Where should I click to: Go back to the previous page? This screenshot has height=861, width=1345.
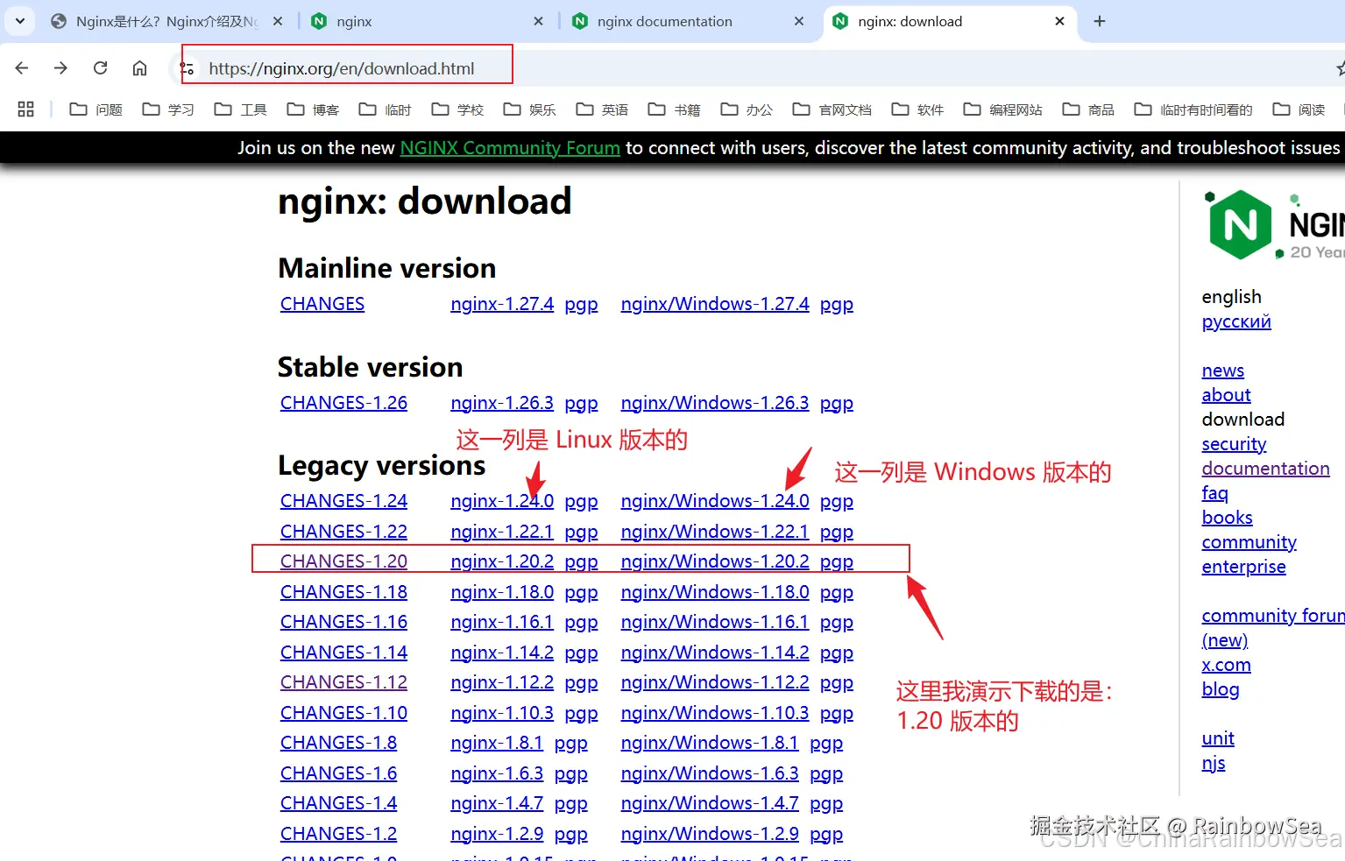22,68
